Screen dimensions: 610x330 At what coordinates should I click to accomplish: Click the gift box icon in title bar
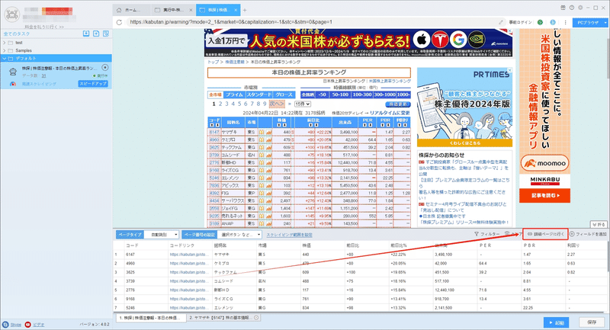coord(563,8)
